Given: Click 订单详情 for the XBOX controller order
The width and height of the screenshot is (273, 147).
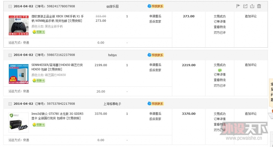Looking at the screenshot, I should 220,22.
